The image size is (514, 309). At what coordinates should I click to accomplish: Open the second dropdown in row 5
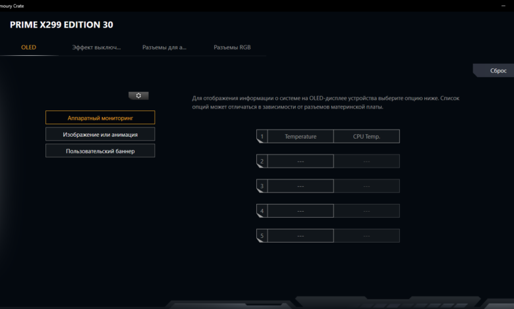click(366, 236)
